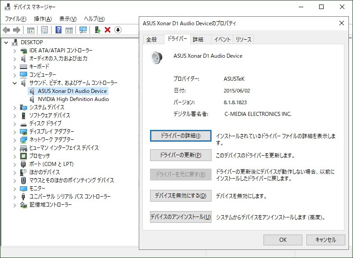Click the forward arrow toolbar icon
The width and height of the screenshot is (353, 258).
tap(17, 30)
